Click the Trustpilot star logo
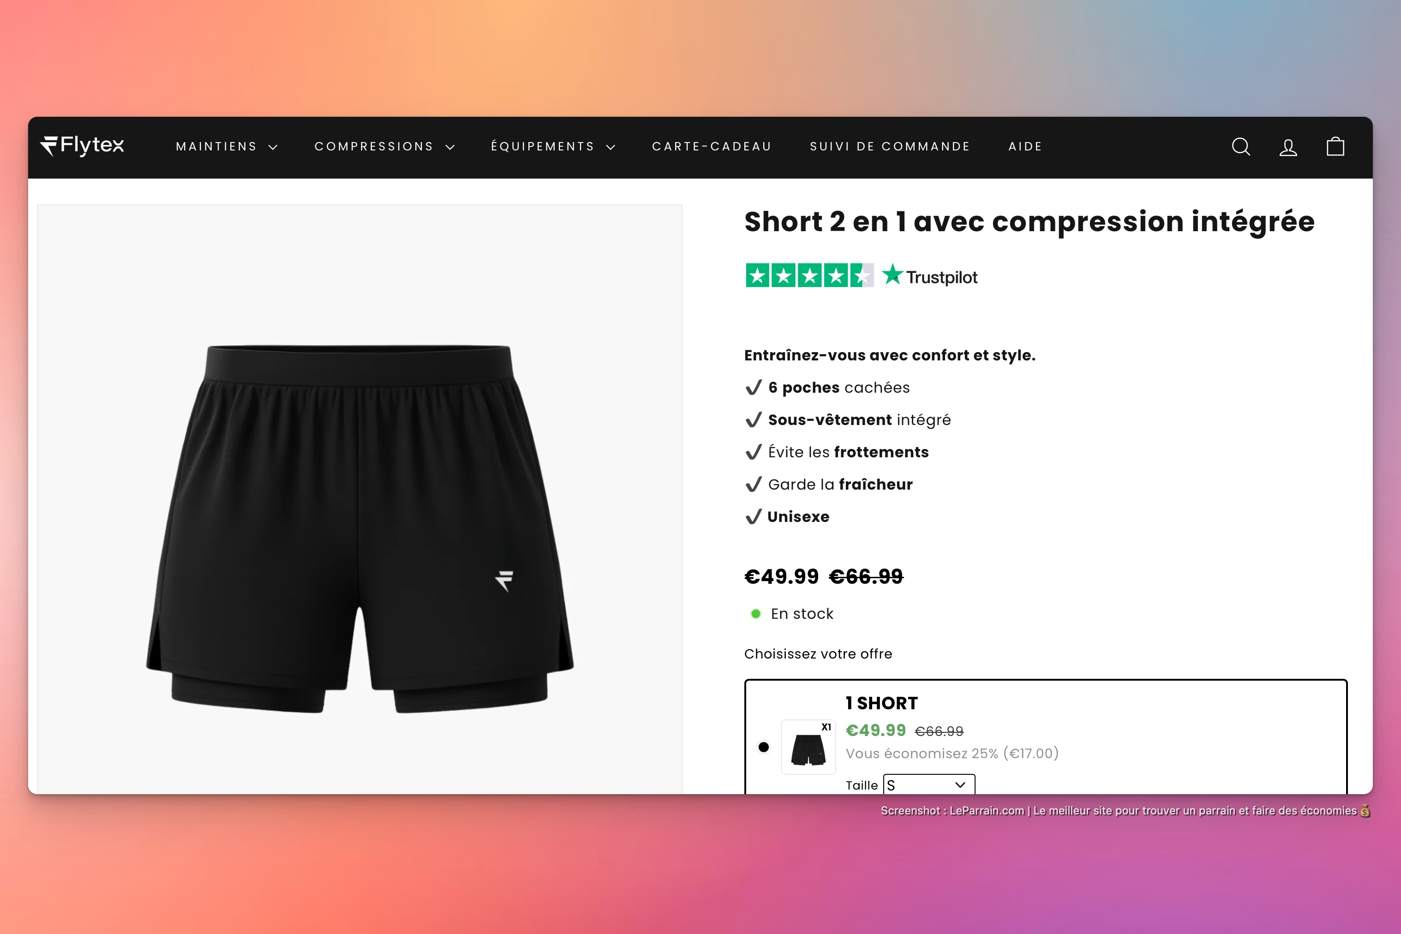Viewport: 1401px width, 934px height. pyautogui.click(x=929, y=276)
